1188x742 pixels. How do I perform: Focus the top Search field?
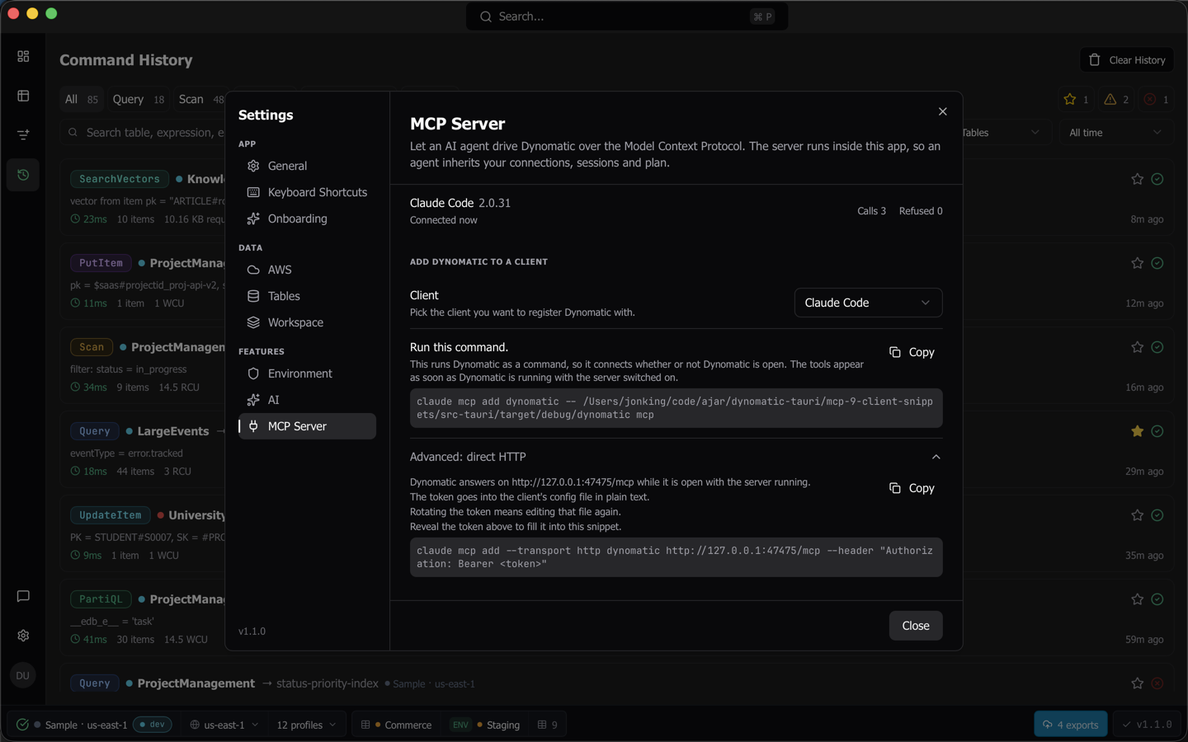click(x=627, y=16)
